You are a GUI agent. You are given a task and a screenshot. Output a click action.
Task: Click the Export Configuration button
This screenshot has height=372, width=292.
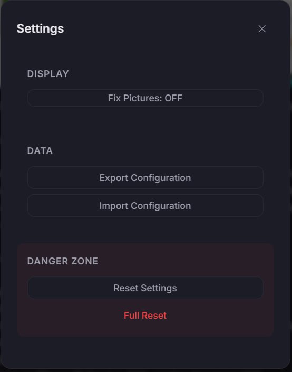pyautogui.click(x=145, y=178)
